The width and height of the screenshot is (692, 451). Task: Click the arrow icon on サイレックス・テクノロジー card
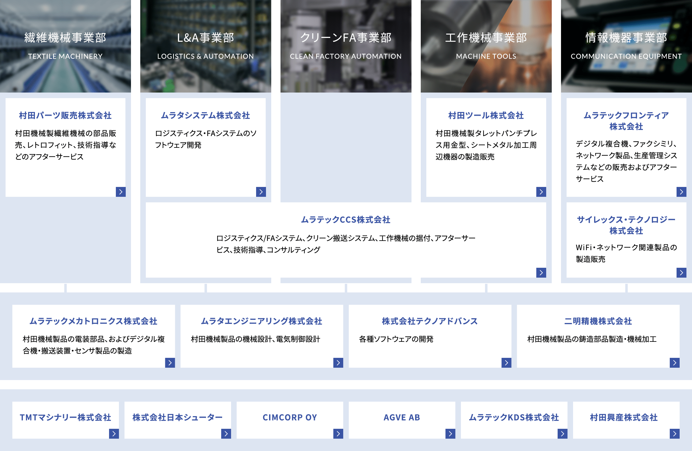click(681, 273)
